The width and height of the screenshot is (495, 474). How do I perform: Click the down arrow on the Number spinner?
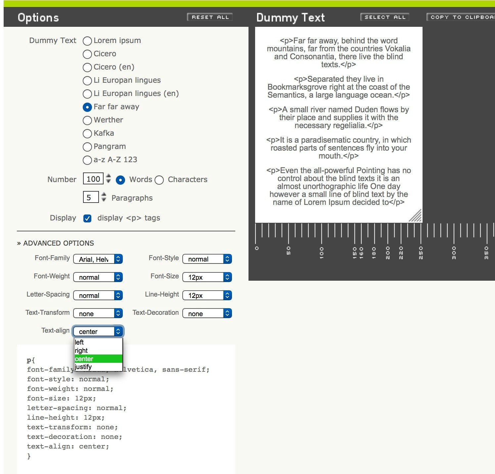point(108,182)
